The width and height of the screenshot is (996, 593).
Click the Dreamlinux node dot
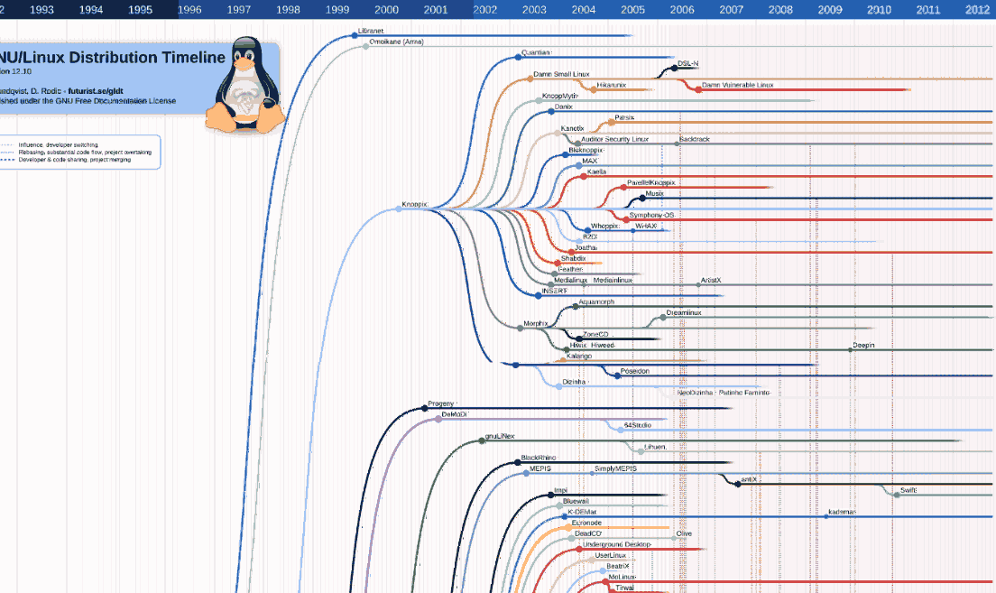[x=663, y=317]
